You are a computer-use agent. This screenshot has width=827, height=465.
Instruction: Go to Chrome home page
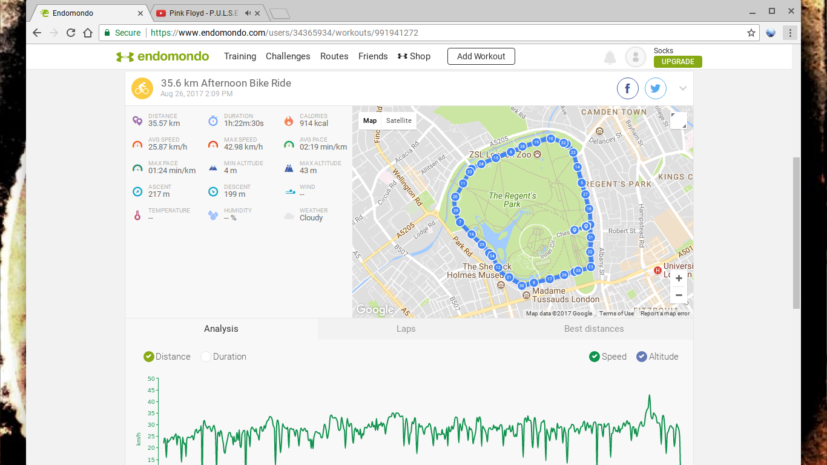[x=88, y=33]
